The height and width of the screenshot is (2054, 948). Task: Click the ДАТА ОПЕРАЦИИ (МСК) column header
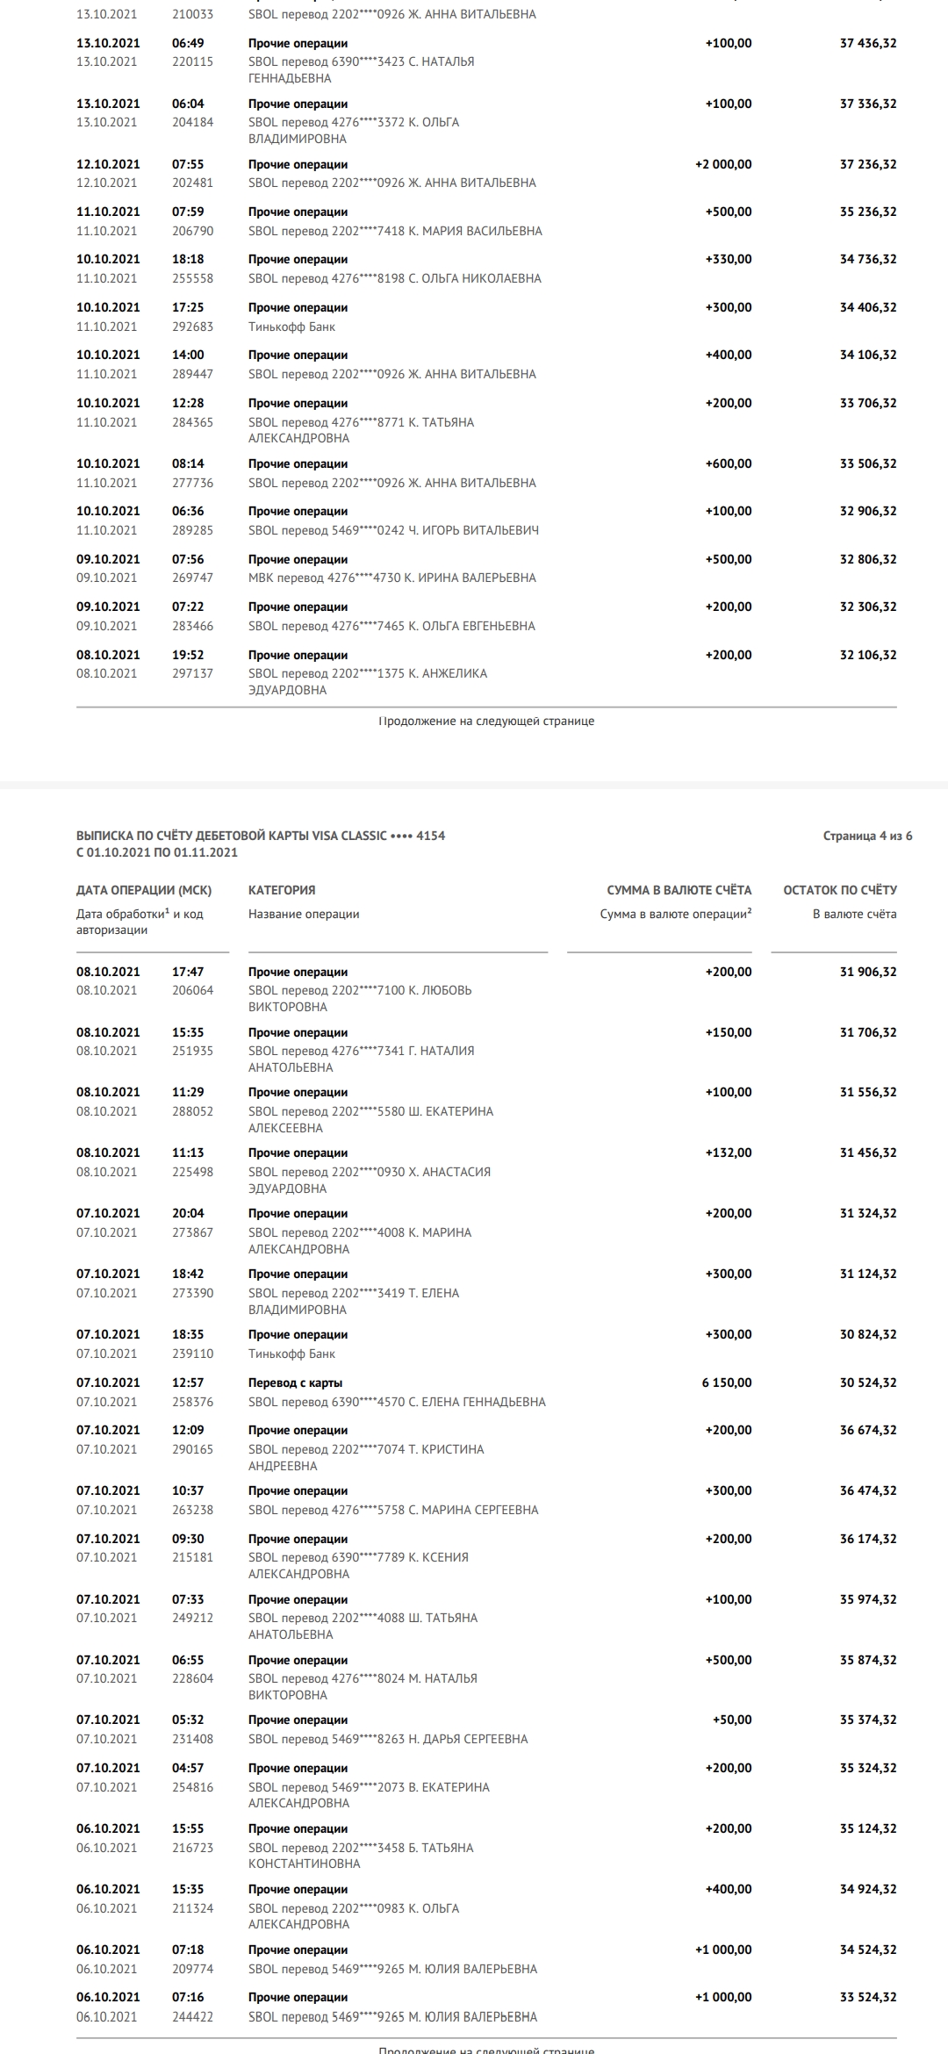(144, 890)
